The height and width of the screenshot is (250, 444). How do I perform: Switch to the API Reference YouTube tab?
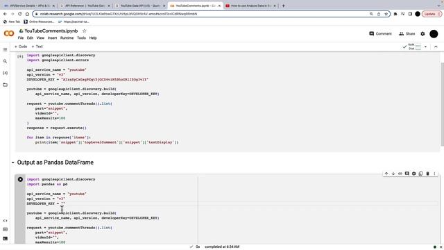tap(84, 6)
